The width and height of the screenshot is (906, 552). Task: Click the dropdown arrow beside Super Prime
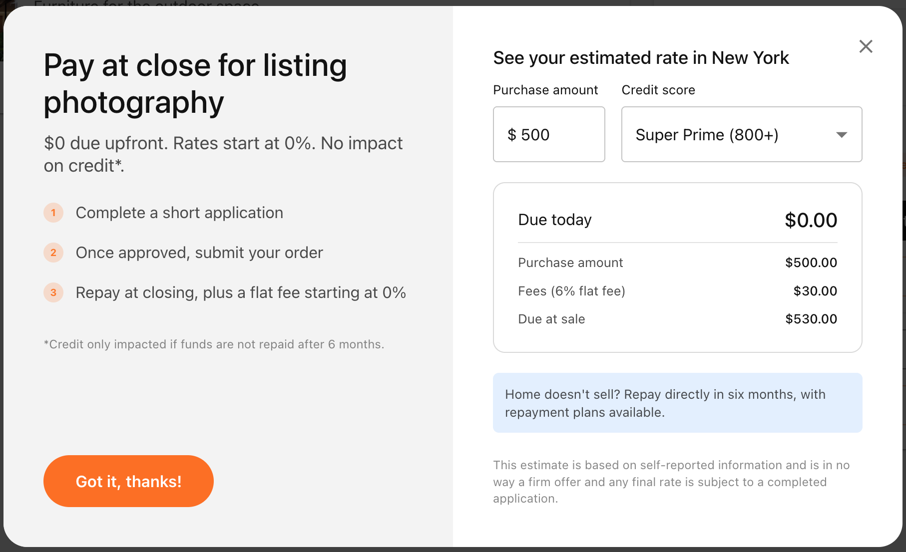point(842,135)
